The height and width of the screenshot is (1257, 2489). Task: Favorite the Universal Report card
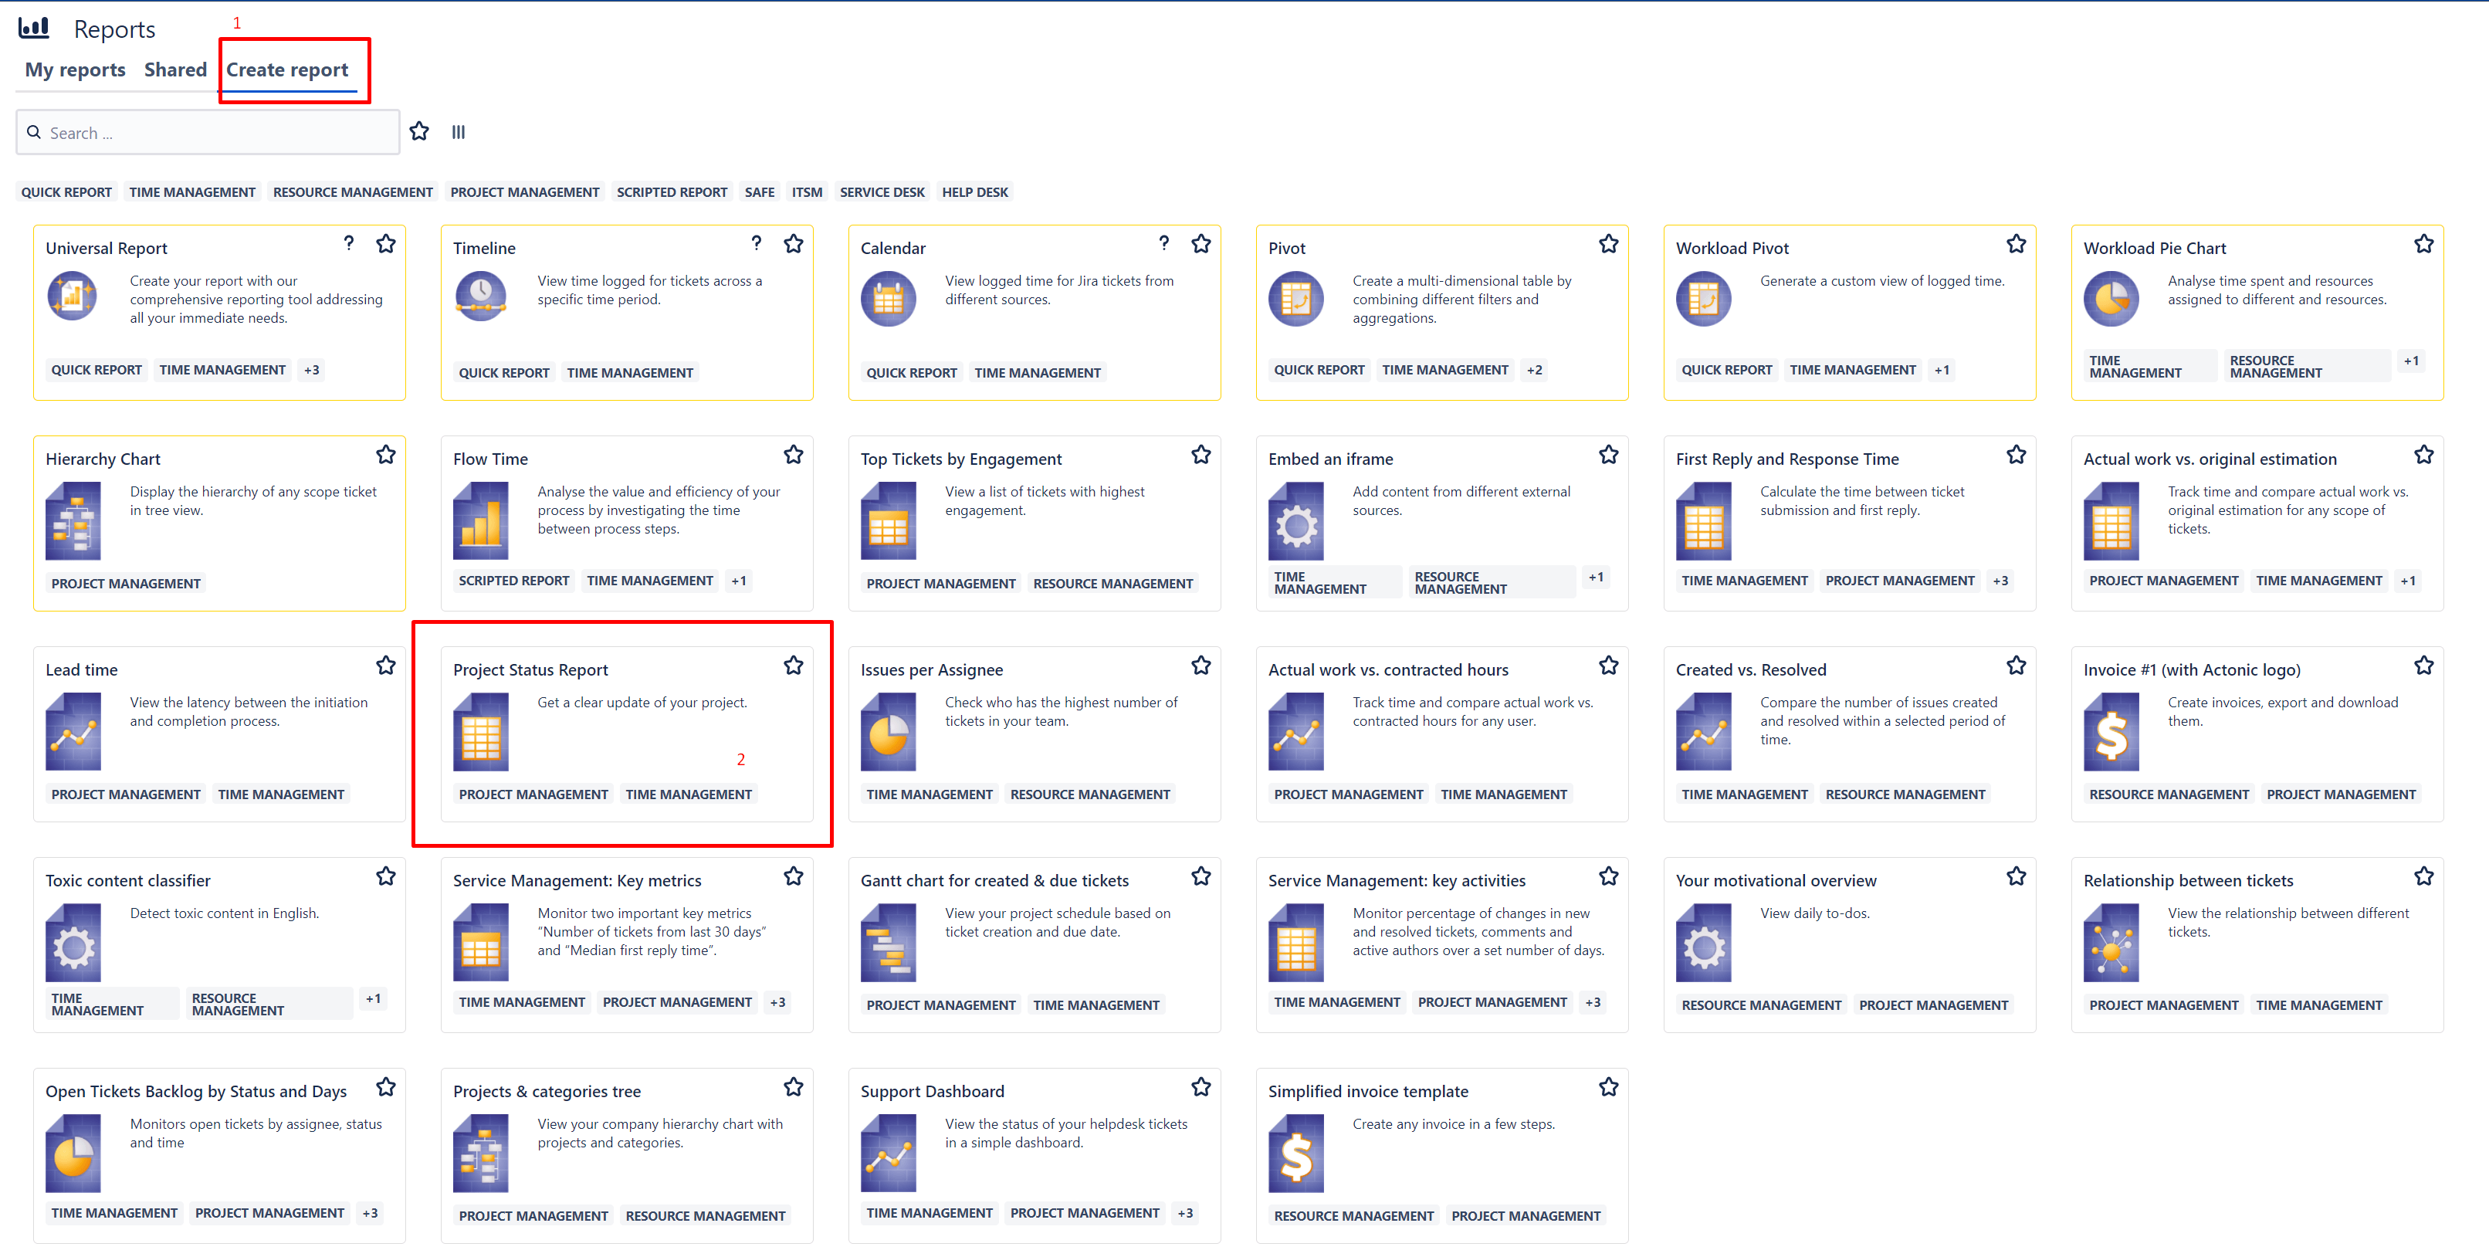(x=387, y=243)
